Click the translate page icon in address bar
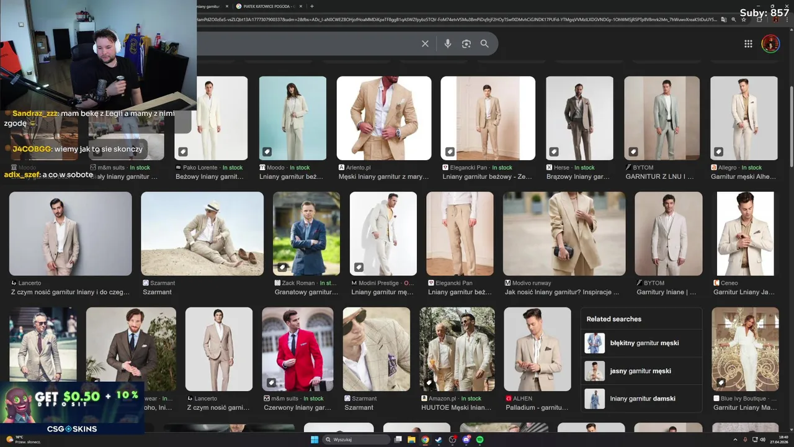This screenshot has width=794, height=447. point(723,20)
